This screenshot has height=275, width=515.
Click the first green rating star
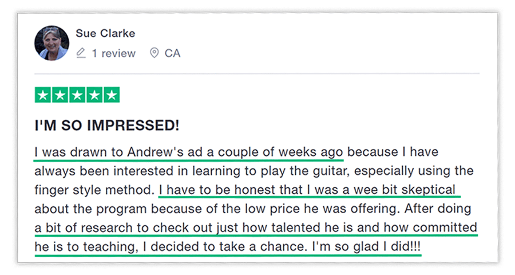click(43, 95)
